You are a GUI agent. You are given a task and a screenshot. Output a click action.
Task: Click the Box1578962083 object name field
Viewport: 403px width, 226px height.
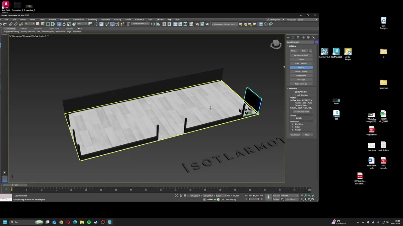tap(300, 42)
